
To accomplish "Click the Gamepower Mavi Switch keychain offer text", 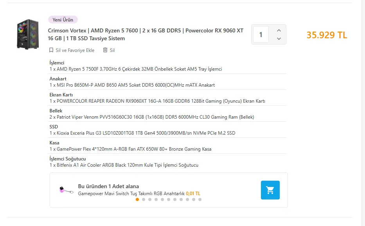I will pos(131,194).
